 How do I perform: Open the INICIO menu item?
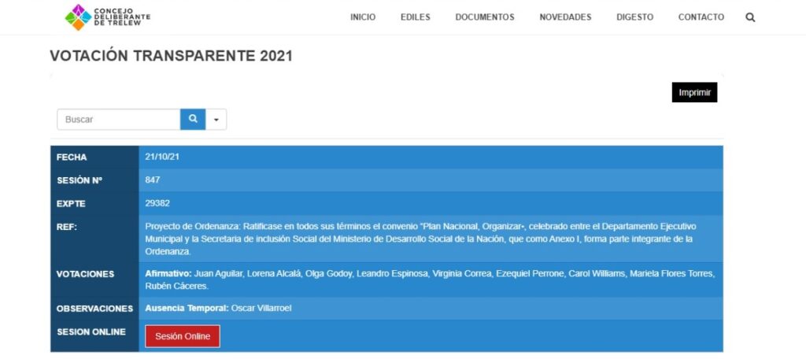[363, 17]
